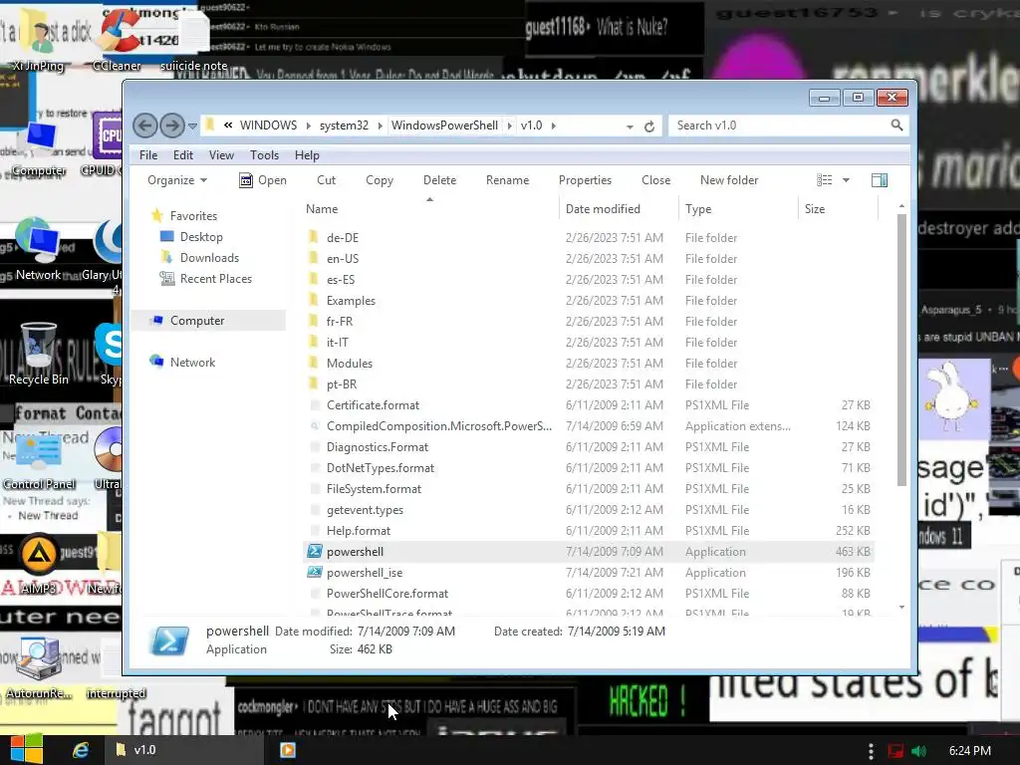Toggle the preview pane icon

880,180
